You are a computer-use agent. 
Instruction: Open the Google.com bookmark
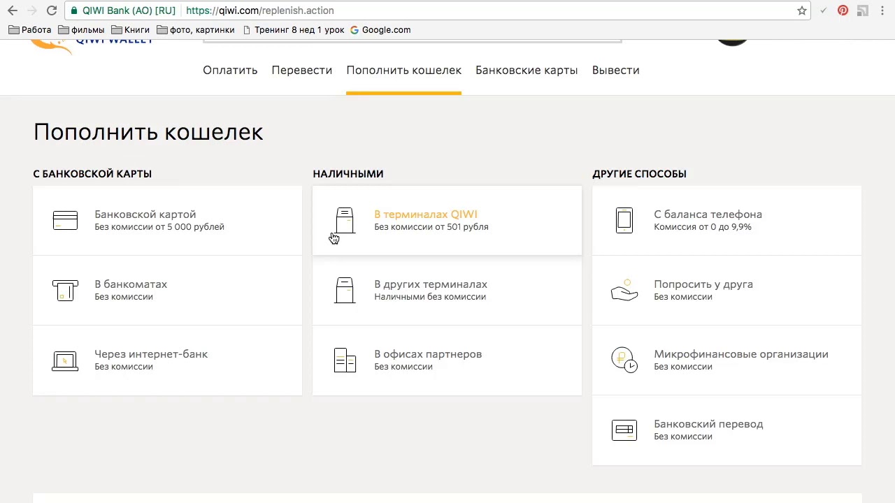pos(380,30)
